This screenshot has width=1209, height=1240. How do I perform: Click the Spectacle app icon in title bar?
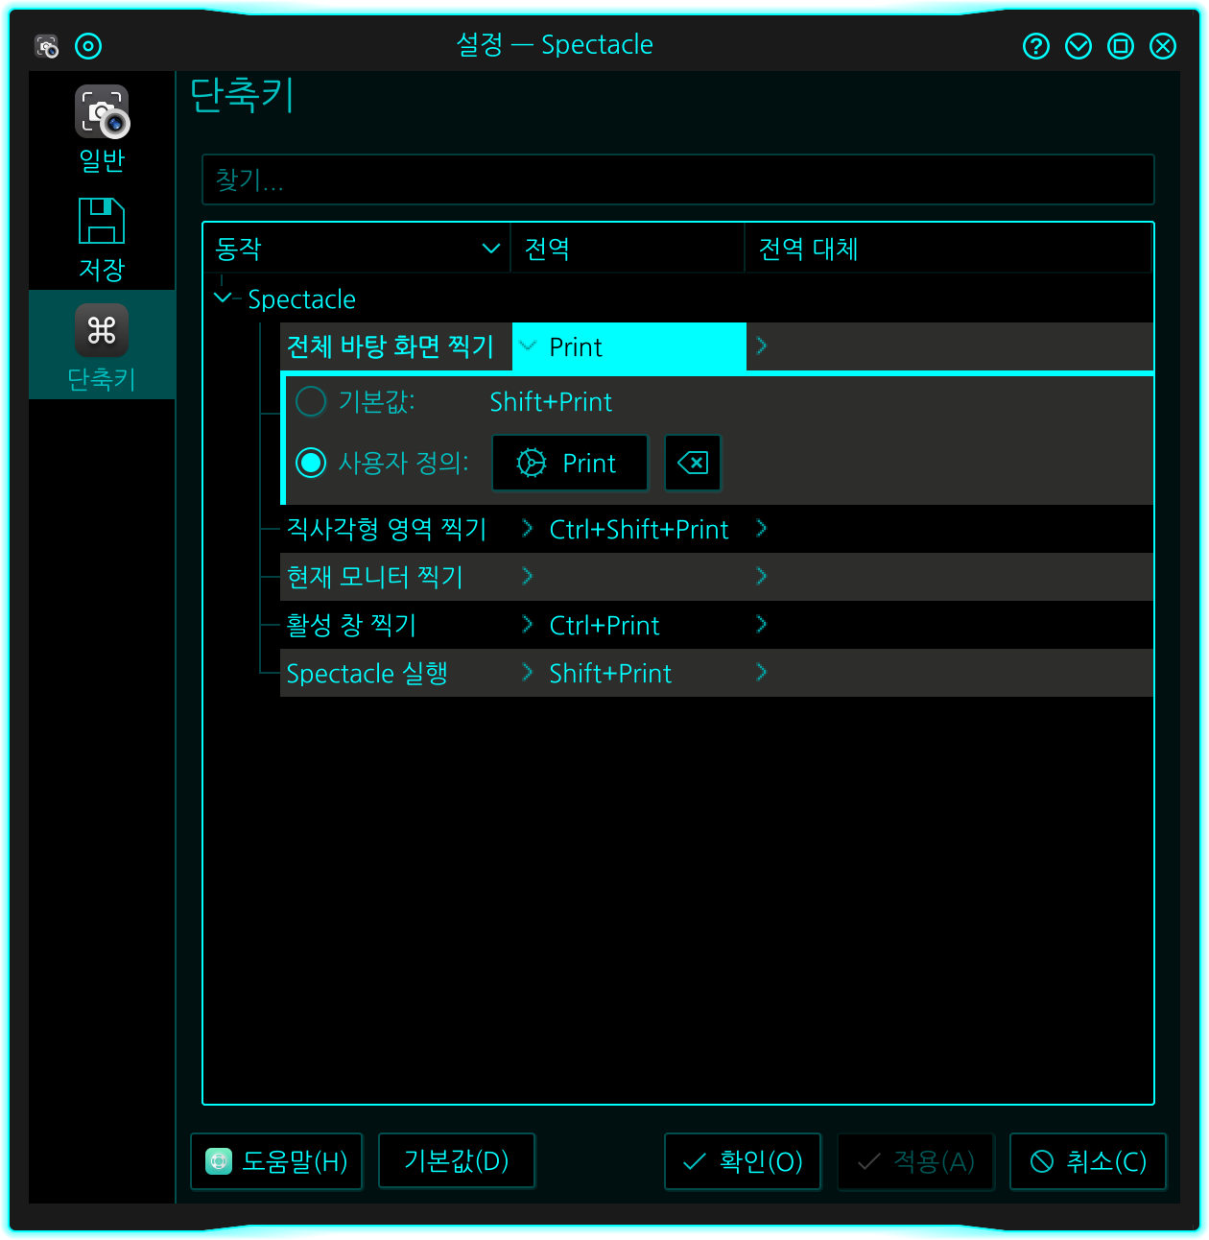[46, 46]
